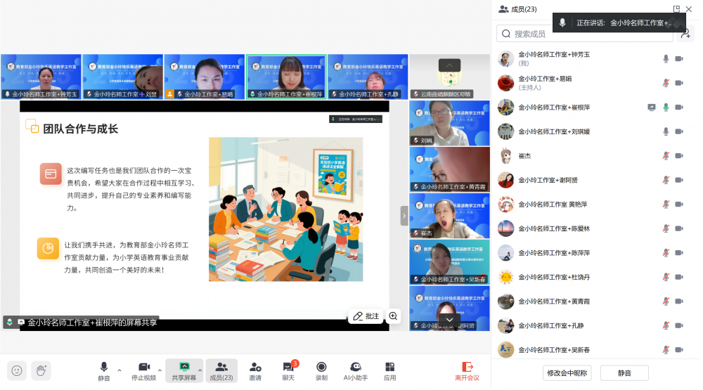This screenshot has width=703, height=390.
Task: Open the 邀请 invite icon in toolbar
Action: pos(255,370)
